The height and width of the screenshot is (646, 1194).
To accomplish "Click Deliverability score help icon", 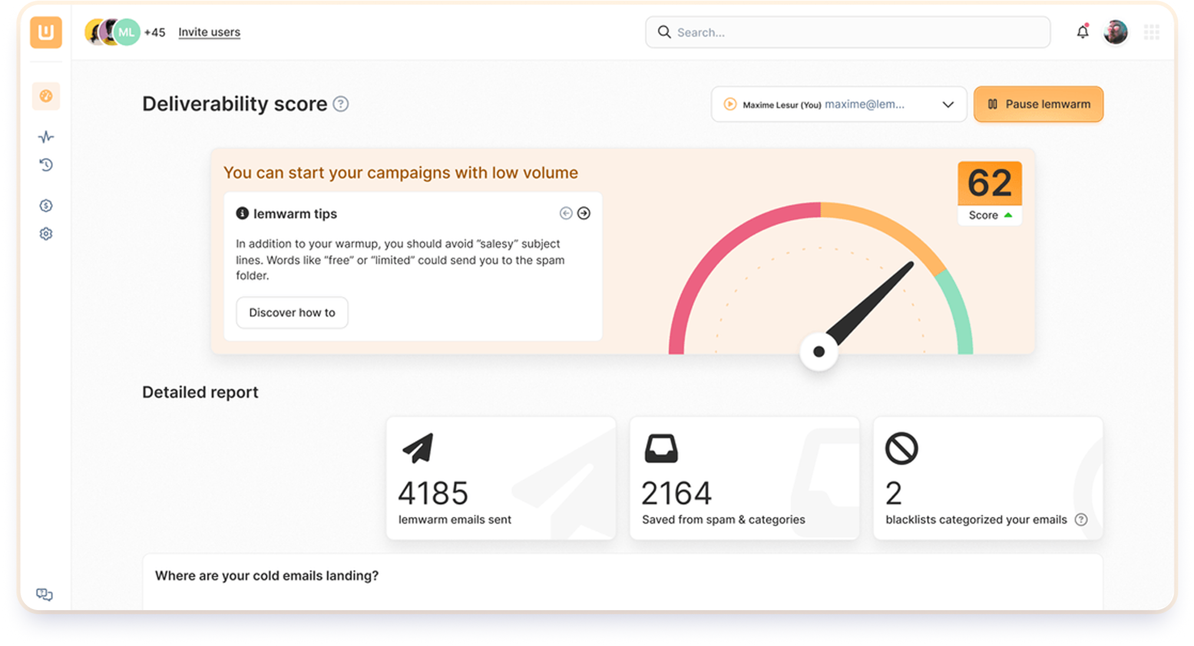I will (x=340, y=104).
